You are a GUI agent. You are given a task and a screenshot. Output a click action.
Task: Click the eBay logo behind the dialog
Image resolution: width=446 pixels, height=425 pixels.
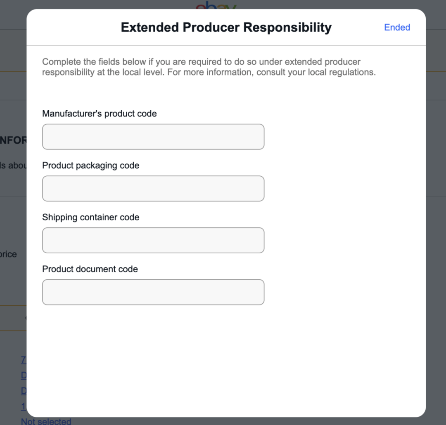216,6
